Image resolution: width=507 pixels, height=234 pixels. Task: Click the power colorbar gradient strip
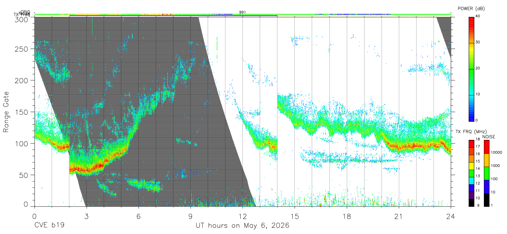(472, 69)
